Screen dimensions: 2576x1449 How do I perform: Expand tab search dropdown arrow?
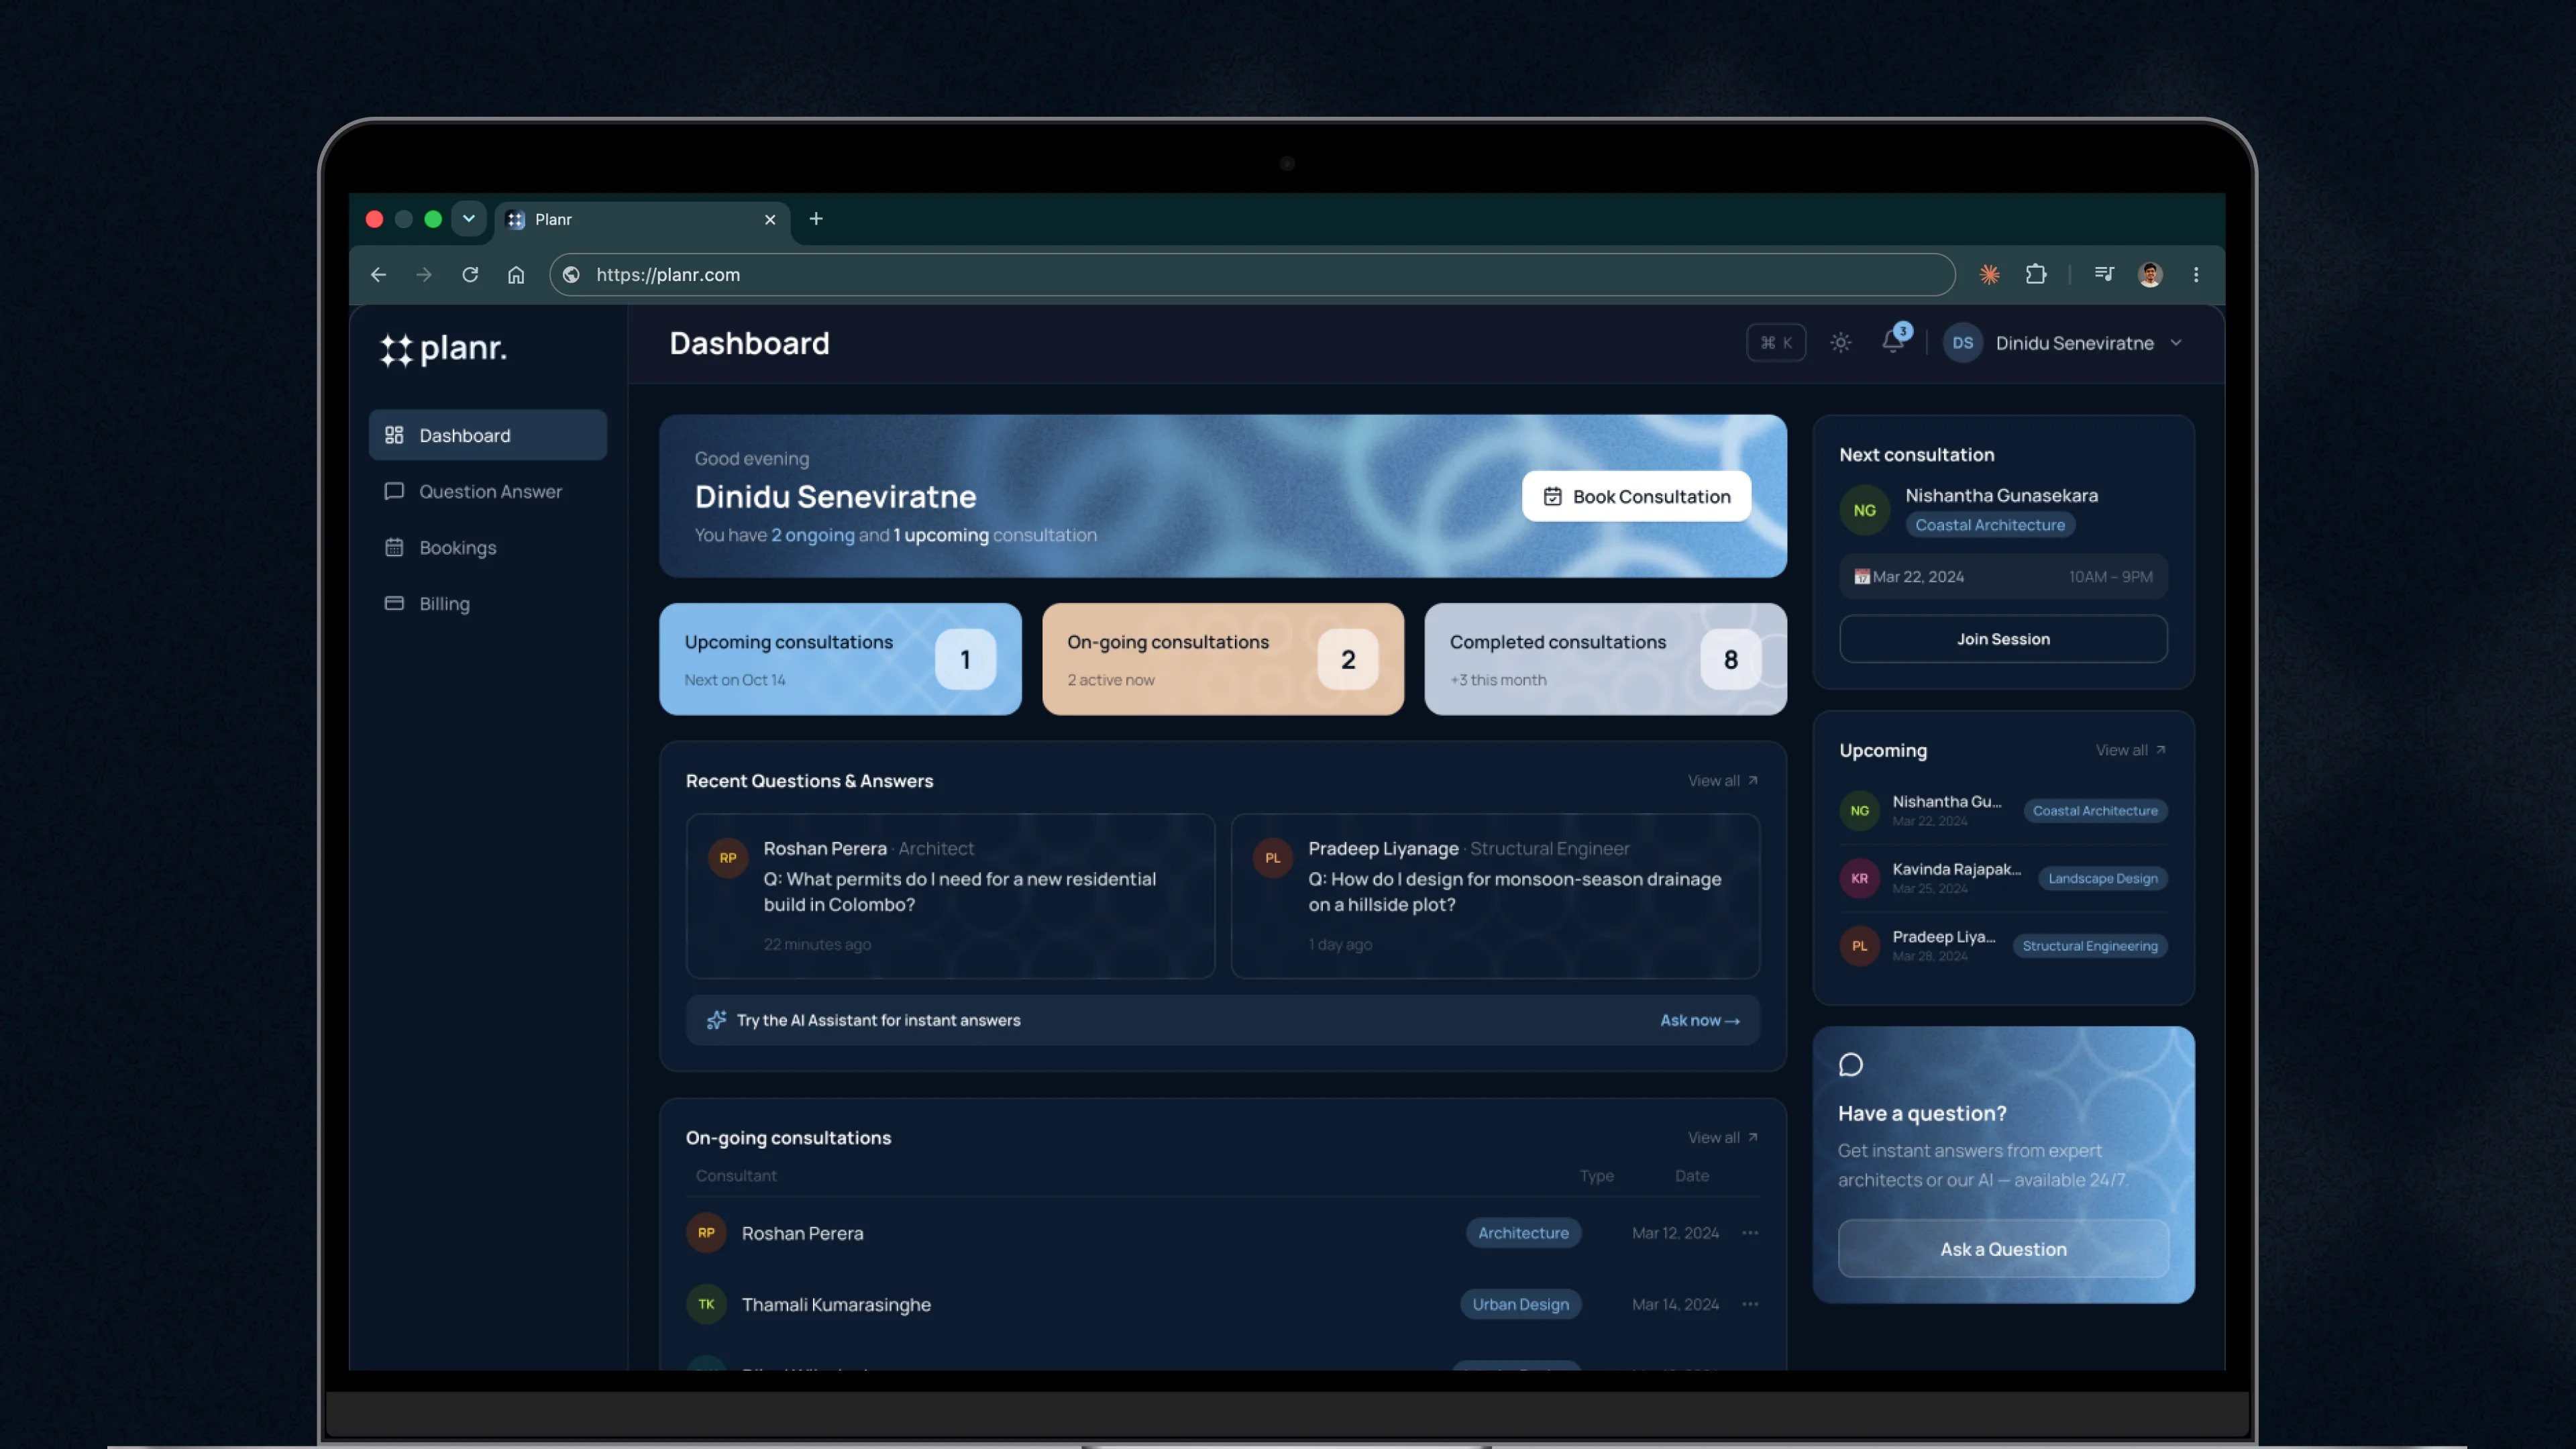[x=468, y=218]
